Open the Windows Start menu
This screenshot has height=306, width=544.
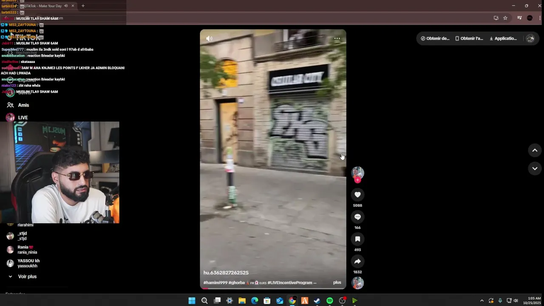(x=192, y=301)
